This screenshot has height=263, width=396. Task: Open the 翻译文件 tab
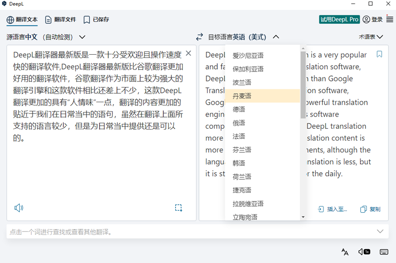click(60, 20)
